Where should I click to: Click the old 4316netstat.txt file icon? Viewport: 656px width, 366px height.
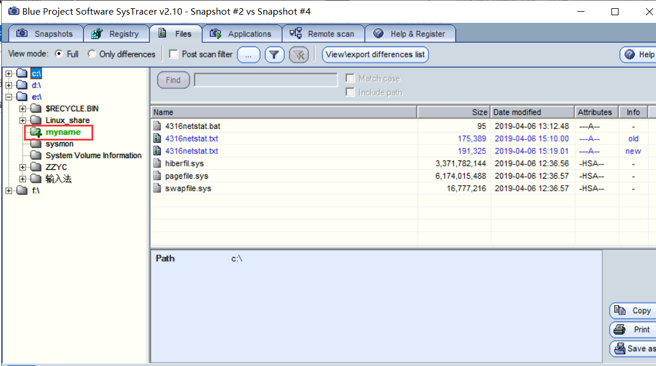(x=157, y=138)
